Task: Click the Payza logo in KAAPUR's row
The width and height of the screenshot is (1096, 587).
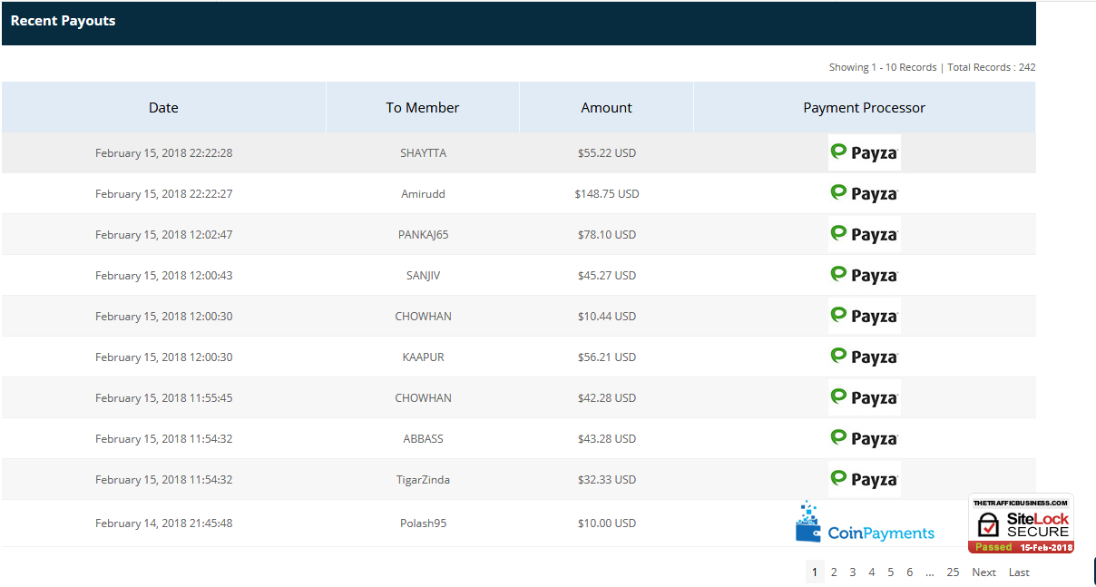Action: coord(864,357)
